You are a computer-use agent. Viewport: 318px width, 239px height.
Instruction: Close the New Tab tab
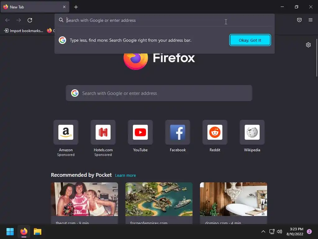click(64, 7)
